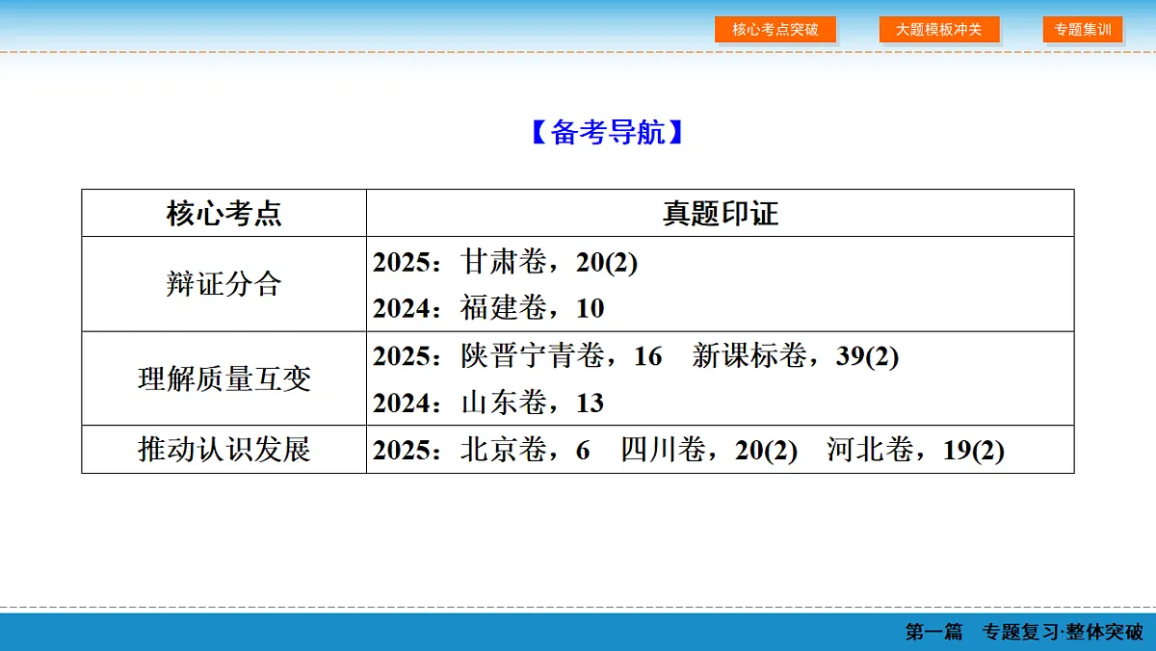Click the 2024 福建卷 10 entry

click(488, 308)
